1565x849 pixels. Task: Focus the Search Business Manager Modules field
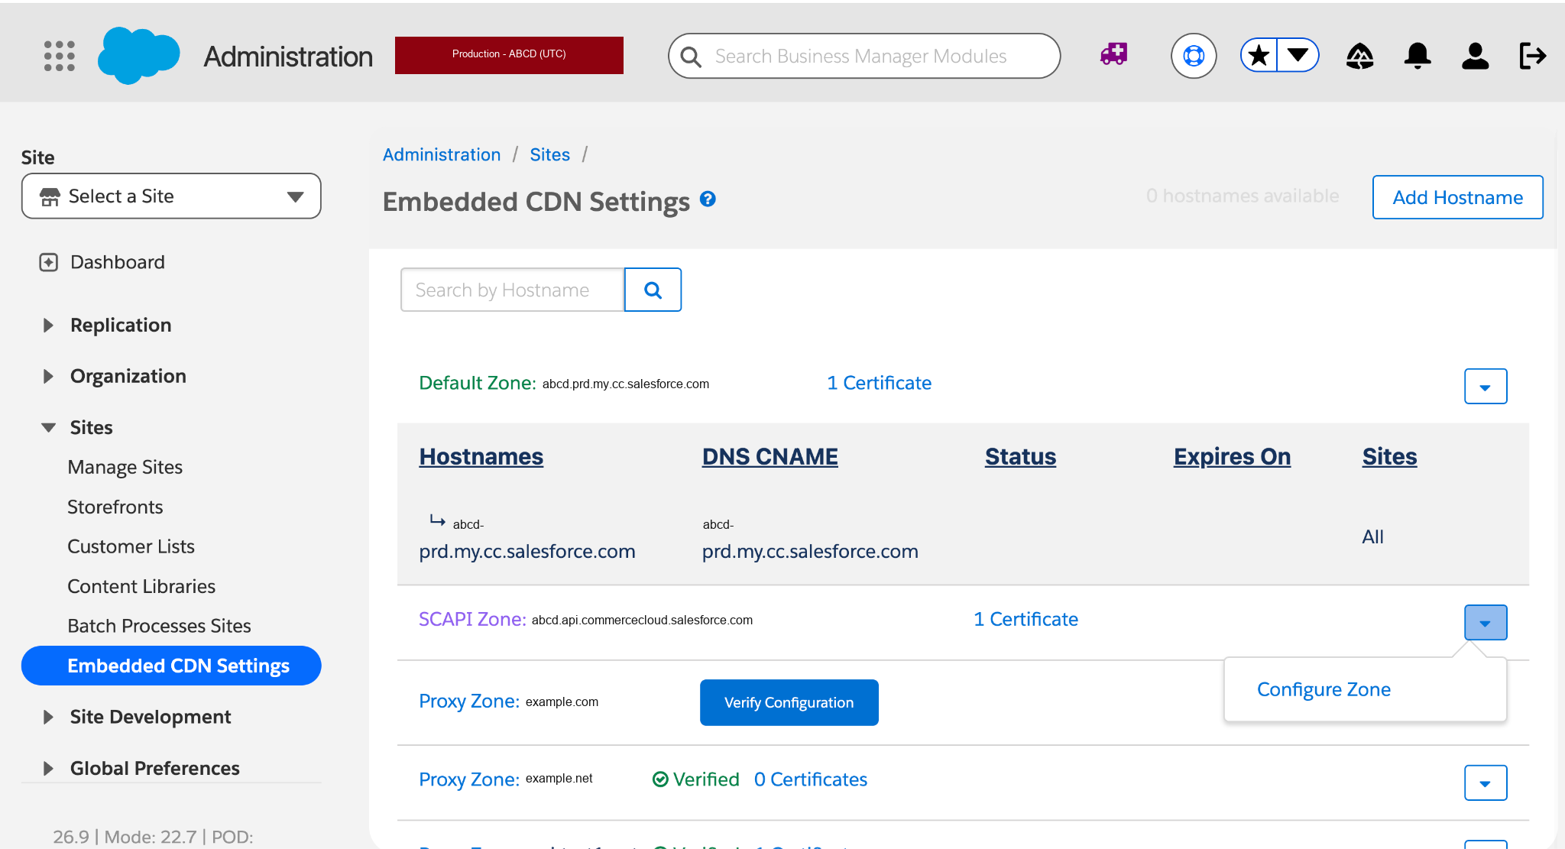point(864,56)
